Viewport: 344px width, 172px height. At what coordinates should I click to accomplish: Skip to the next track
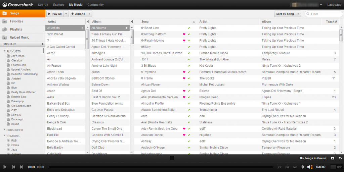pyautogui.click(x=21, y=167)
